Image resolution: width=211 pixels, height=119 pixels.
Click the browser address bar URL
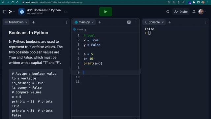[54, 2]
